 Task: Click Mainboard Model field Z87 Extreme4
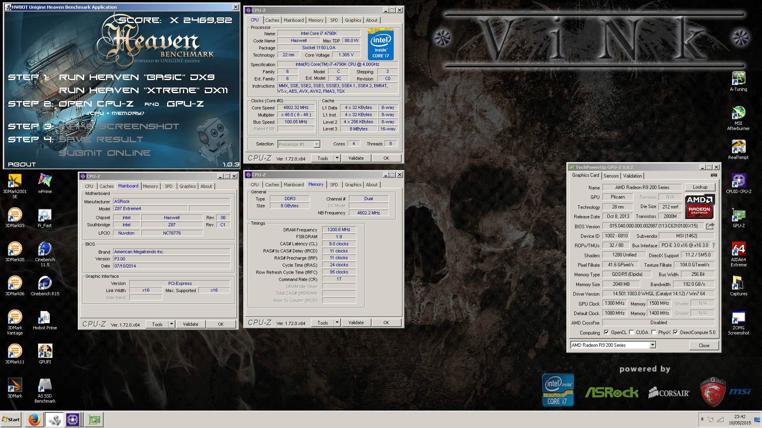tap(150, 208)
